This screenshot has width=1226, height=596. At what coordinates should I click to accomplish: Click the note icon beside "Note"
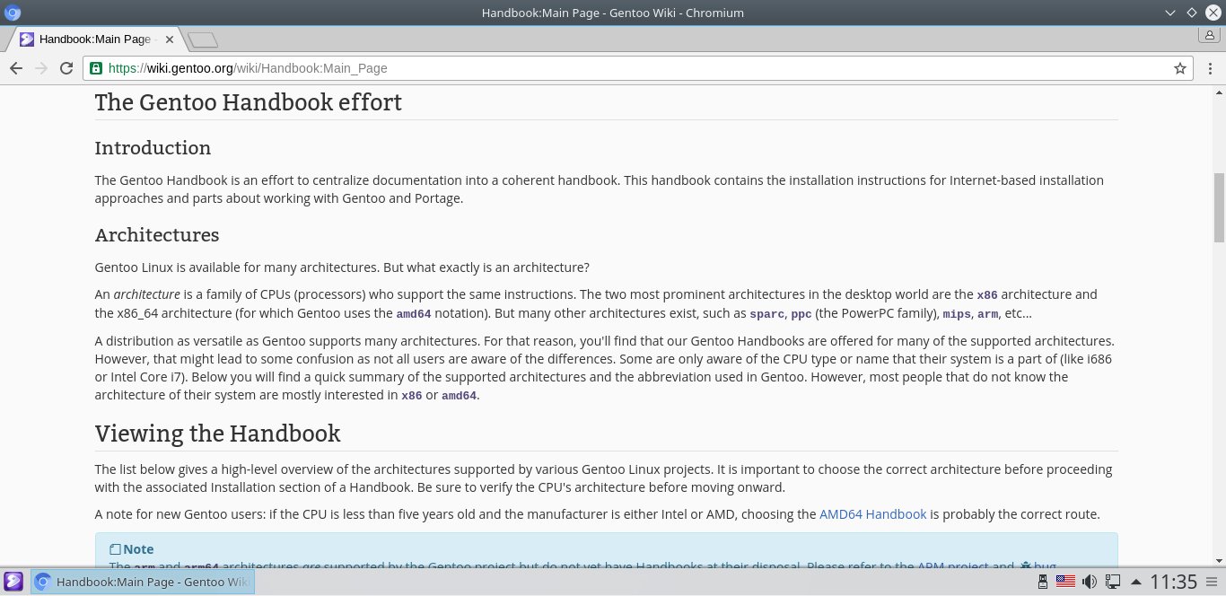115,549
